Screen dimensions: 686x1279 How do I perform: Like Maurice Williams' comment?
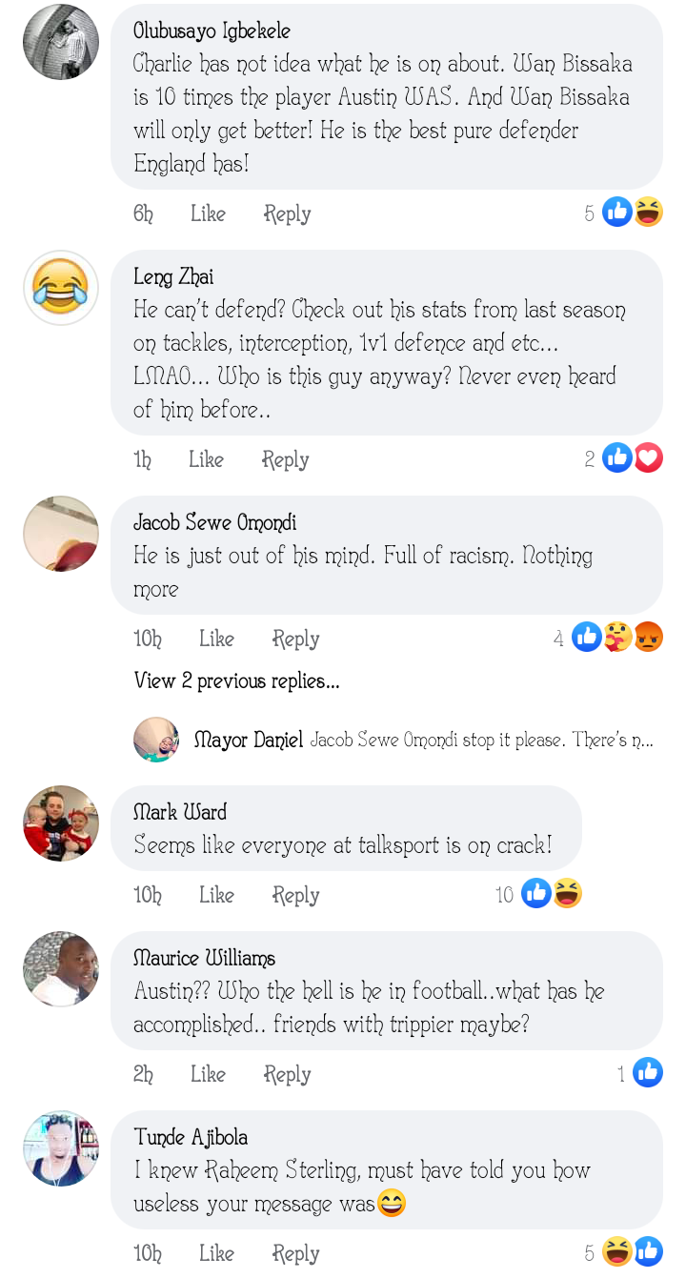click(208, 1074)
